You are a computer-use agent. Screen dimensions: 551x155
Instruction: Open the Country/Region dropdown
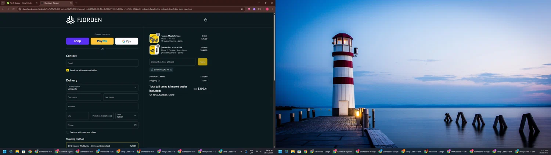tap(102, 88)
